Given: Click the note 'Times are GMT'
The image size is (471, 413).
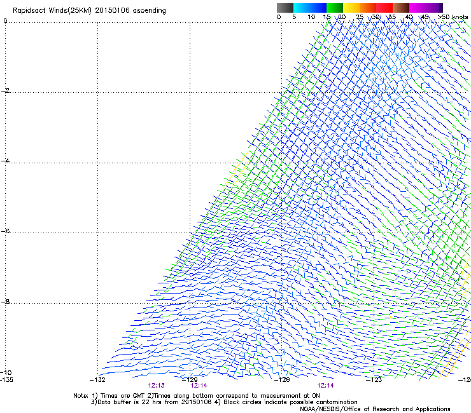Looking at the screenshot, I should click(122, 396).
